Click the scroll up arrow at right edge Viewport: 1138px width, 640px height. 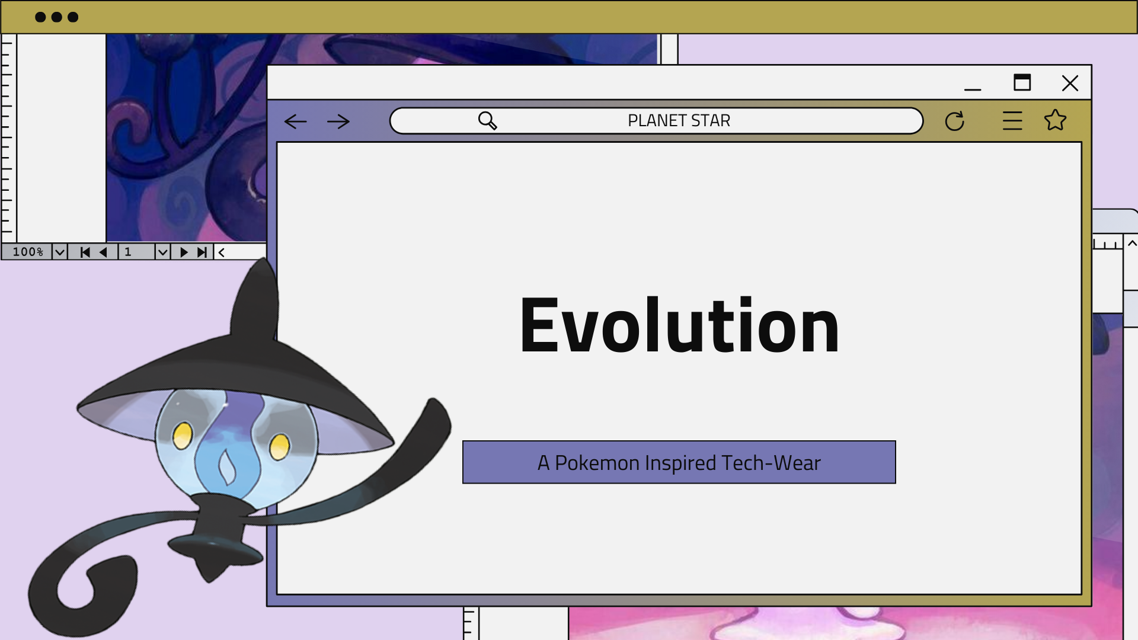pos(1131,244)
